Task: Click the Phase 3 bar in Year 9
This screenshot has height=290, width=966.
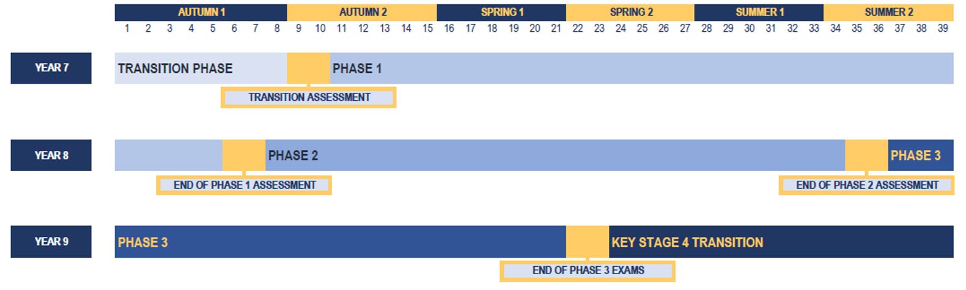Action: pos(341,242)
